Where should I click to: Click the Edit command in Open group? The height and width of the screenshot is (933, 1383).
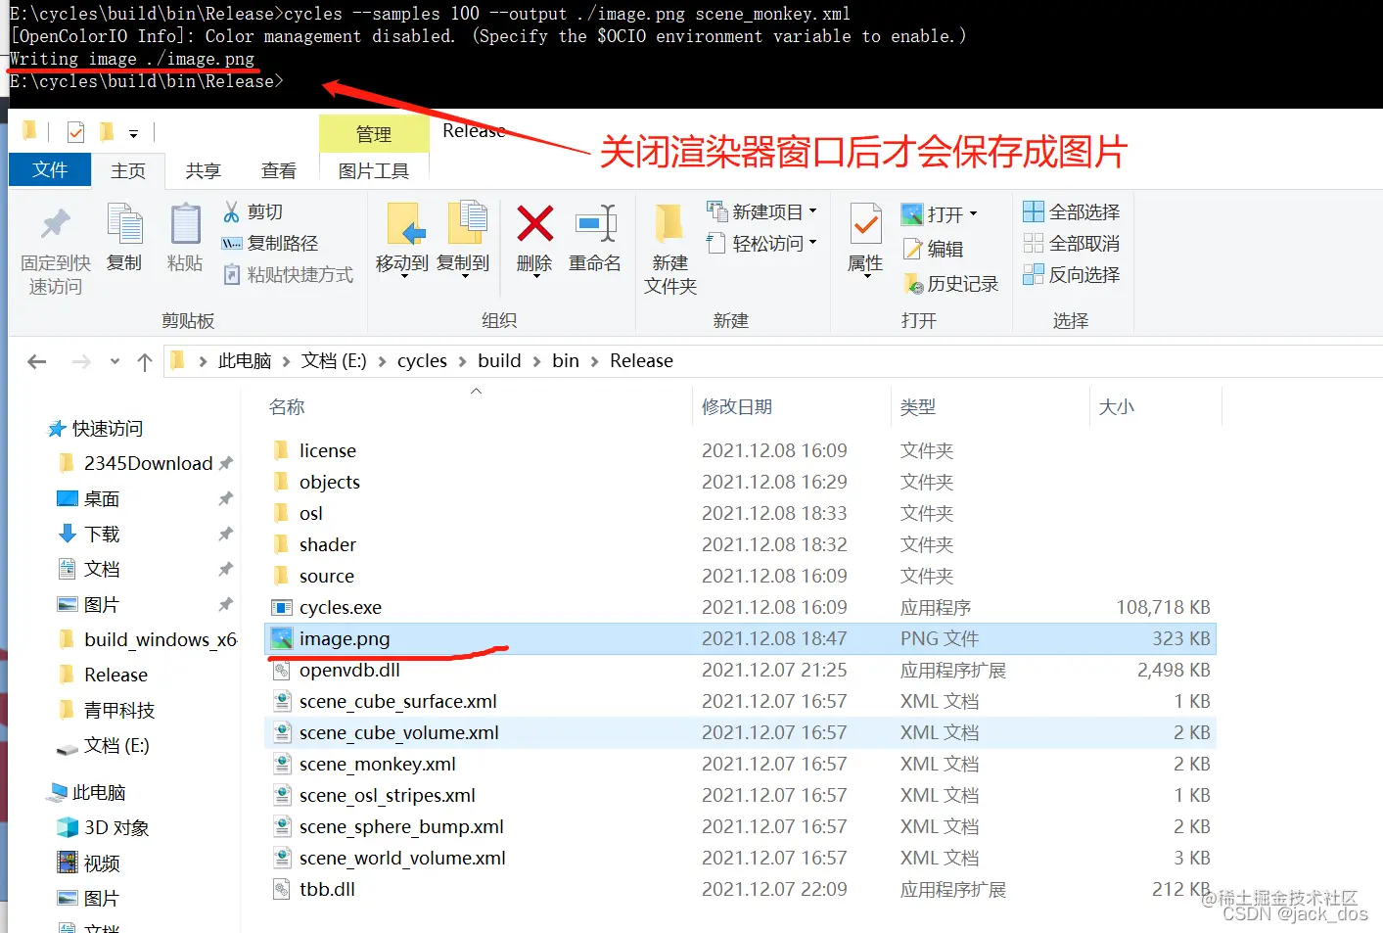click(933, 249)
